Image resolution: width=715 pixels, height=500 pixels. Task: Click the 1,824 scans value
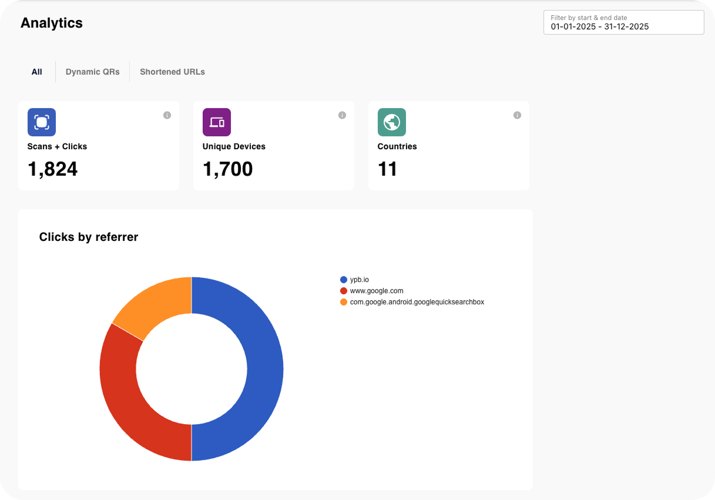(x=53, y=169)
